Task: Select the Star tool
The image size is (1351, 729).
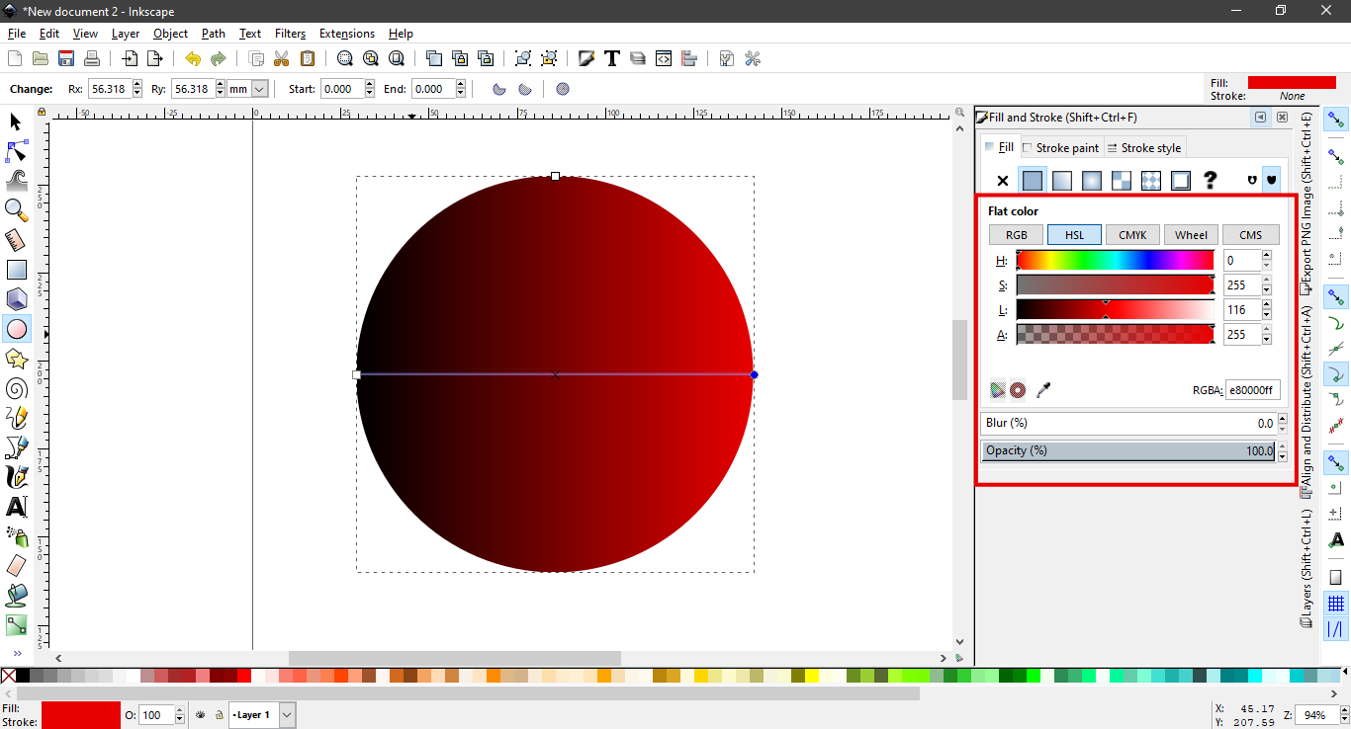Action: point(16,359)
